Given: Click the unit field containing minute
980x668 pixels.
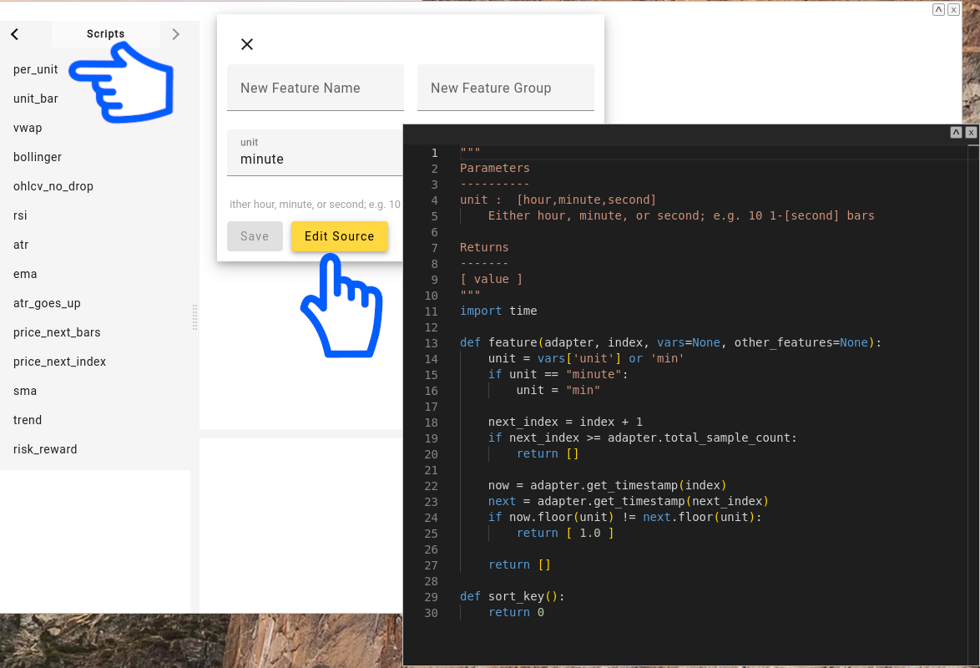Looking at the screenshot, I should pyautogui.click(x=315, y=153).
